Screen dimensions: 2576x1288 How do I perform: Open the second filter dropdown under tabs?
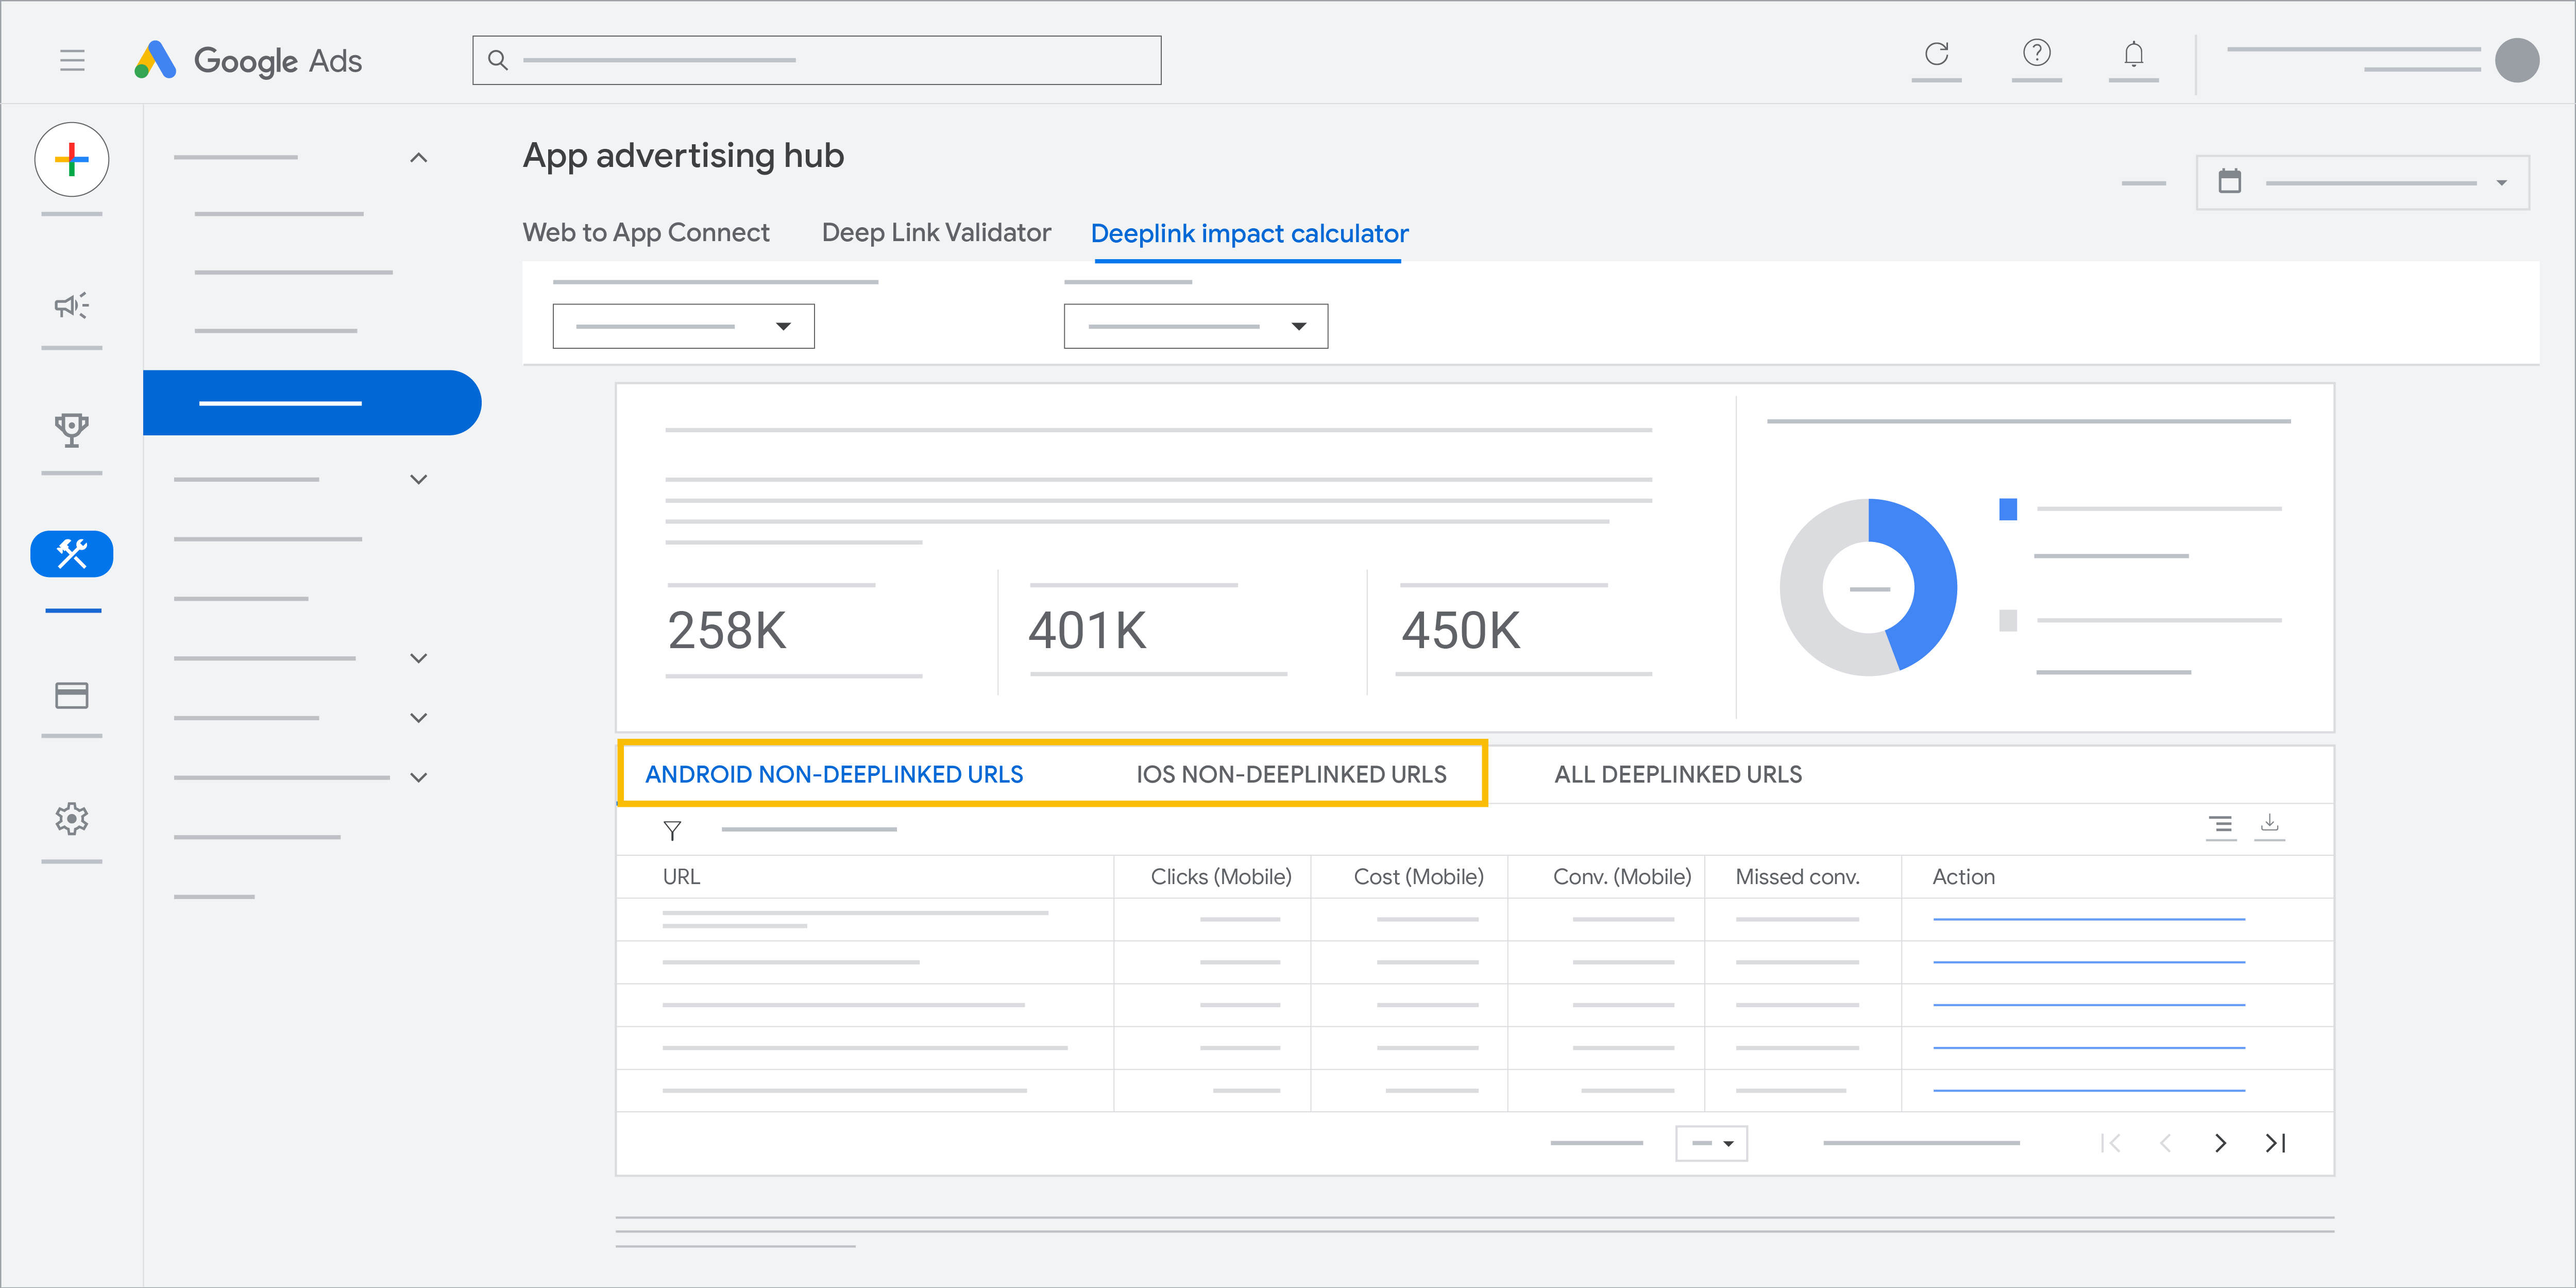click(1196, 326)
